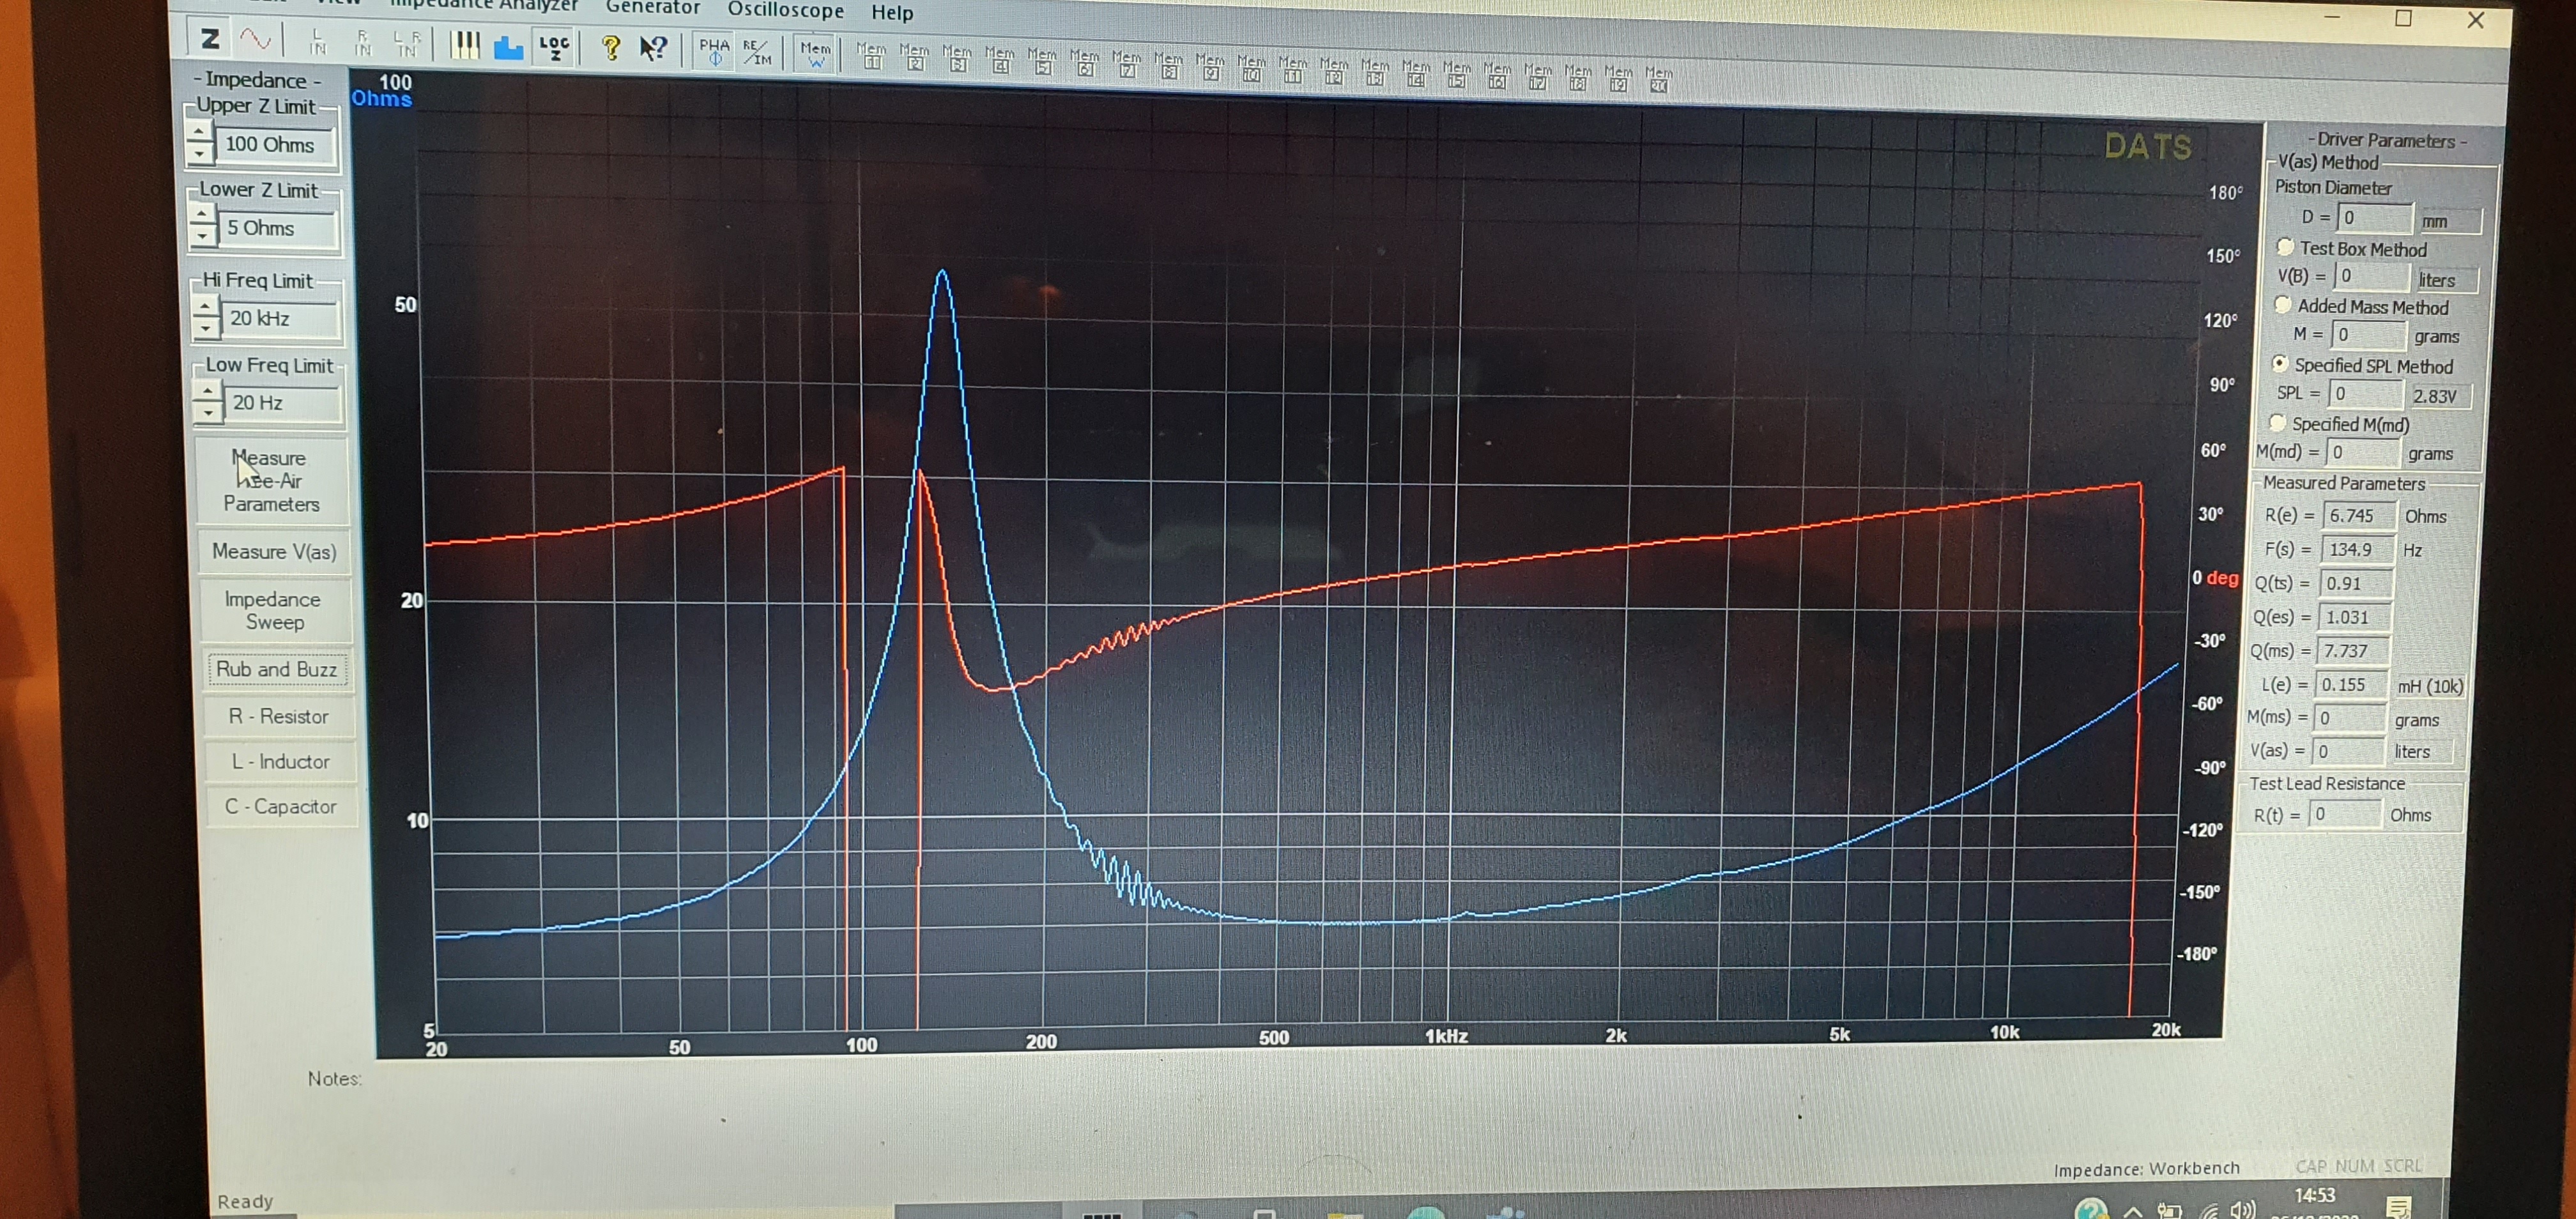Click the C - Capacitor button

pos(281,806)
